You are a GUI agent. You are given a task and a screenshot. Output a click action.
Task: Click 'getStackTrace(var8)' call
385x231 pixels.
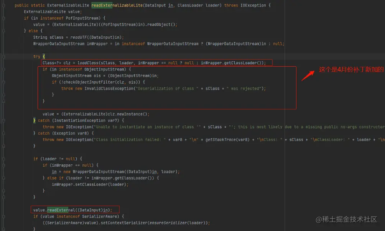(227, 140)
